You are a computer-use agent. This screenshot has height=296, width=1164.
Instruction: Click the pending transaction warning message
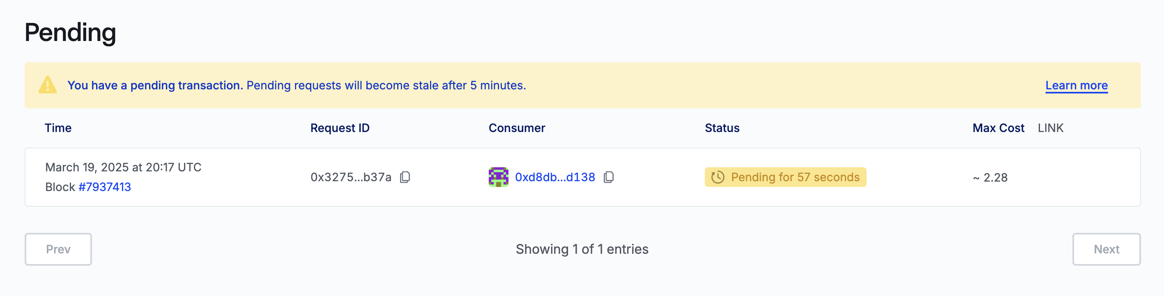pyautogui.click(x=297, y=85)
